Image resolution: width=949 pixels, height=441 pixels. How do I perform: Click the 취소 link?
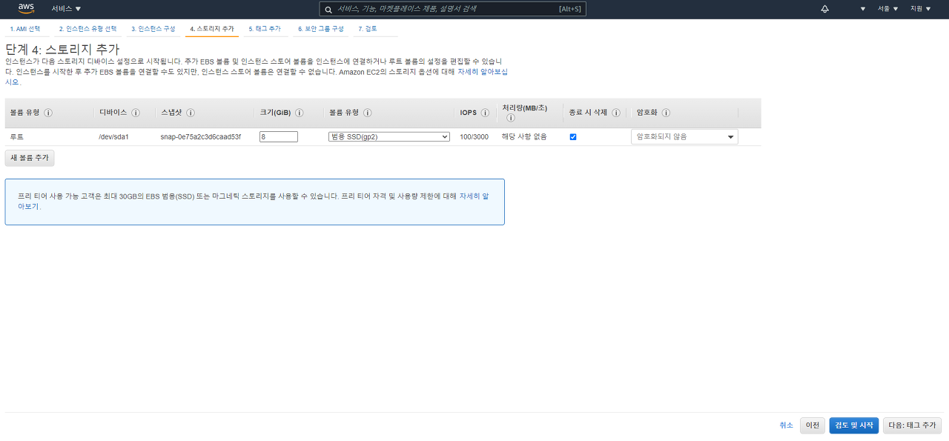point(786,425)
